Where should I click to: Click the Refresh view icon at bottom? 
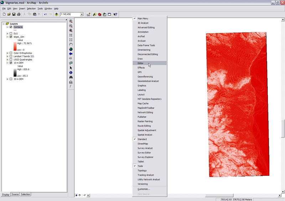(x=84, y=195)
